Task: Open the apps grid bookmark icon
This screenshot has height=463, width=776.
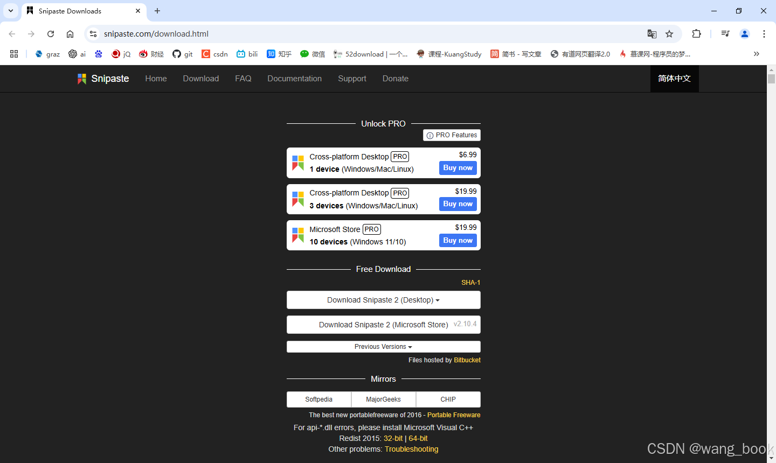Action: [x=14, y=54]
